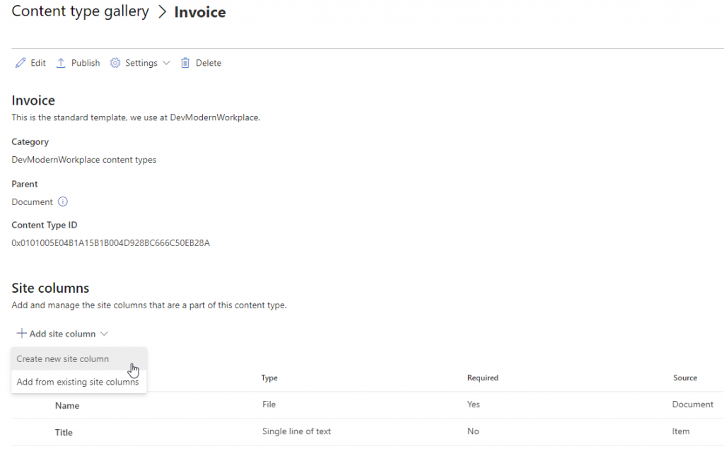The image size is (724, 449).
Task: Click the Source column header
Action: point(685,378)
